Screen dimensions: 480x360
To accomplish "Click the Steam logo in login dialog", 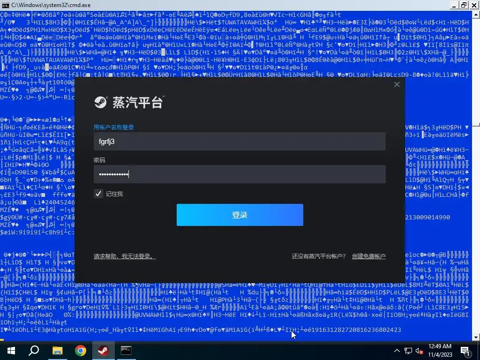I will click(x=101, y=102).
